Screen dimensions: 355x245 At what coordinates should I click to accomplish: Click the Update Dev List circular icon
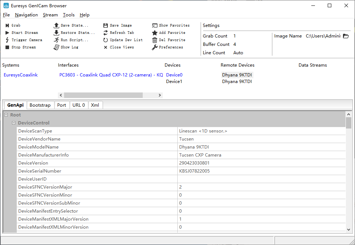click(x=106, y=40)
